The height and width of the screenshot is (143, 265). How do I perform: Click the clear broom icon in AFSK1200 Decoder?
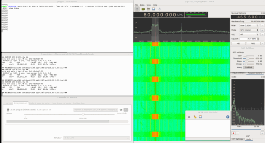click(195, 117)
